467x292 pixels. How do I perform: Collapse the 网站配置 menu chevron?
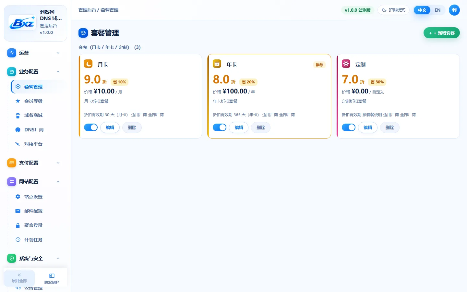[58, 182]
